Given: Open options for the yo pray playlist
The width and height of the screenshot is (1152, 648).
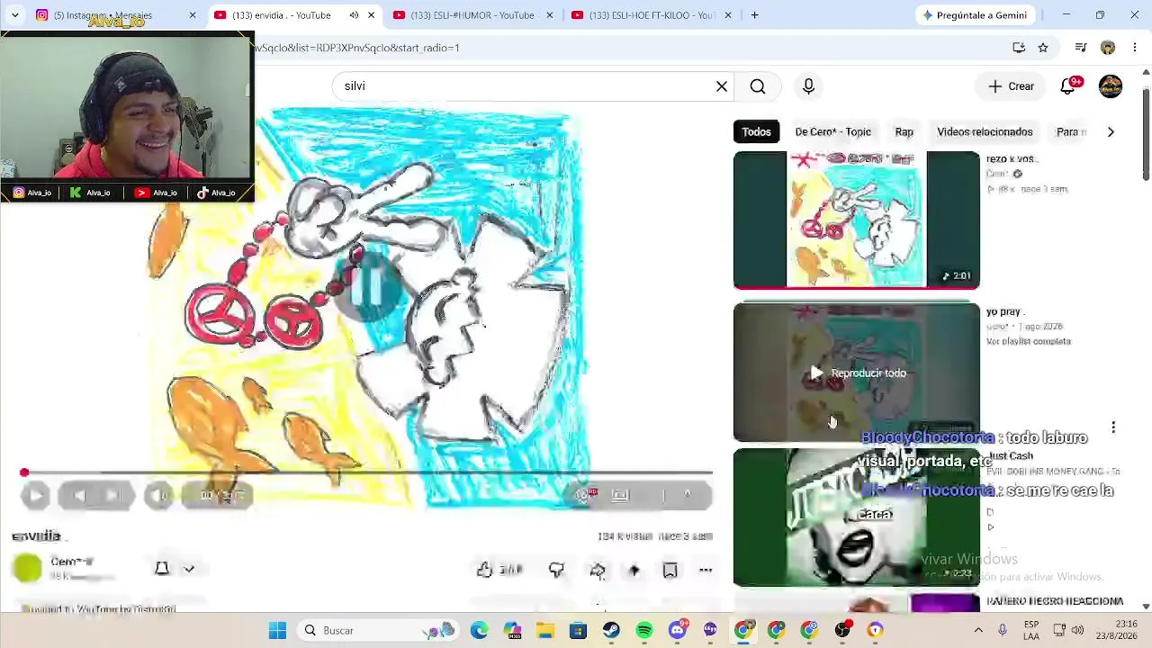Looking at the screenshot, I should [x=1113, y=428].
